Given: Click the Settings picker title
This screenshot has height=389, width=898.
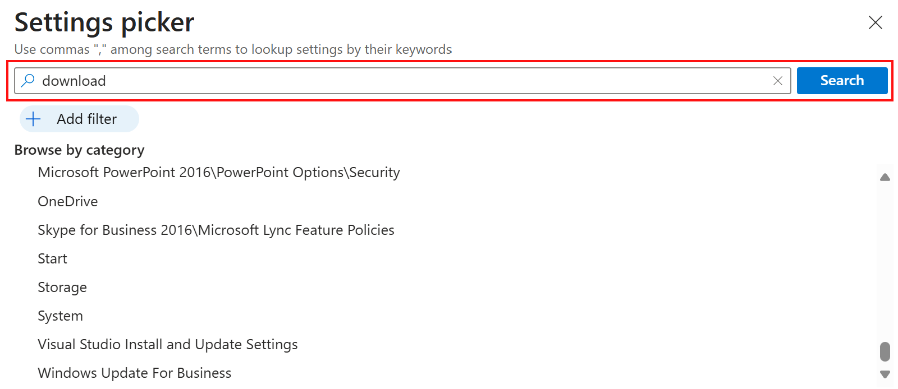Looking at the screenshot, I should (104, 22).
